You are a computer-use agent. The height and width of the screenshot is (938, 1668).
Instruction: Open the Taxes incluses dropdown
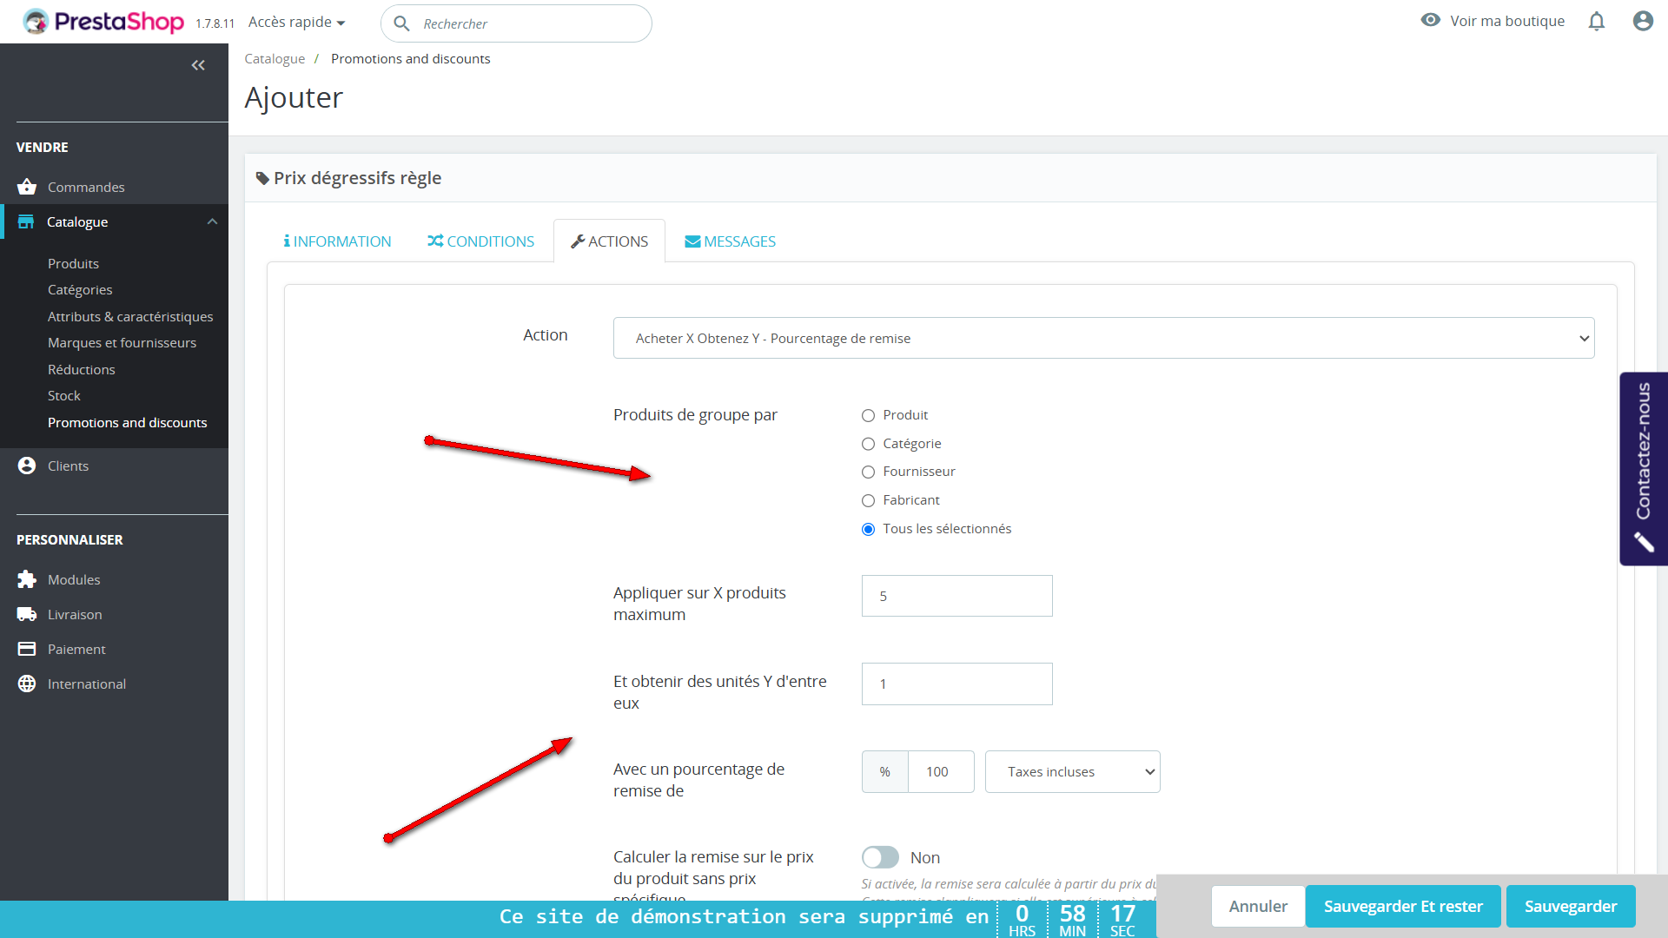[x=1072, y=771]
